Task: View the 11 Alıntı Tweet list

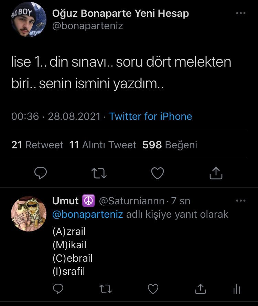Action: click(x=103, y=145)
